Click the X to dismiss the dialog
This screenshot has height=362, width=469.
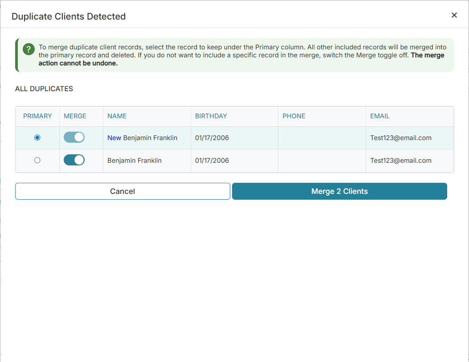(x=454, y=15)
